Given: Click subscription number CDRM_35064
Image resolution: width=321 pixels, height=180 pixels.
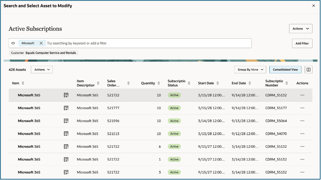Looking at the screenshot, I should click(x=276, y=121).
